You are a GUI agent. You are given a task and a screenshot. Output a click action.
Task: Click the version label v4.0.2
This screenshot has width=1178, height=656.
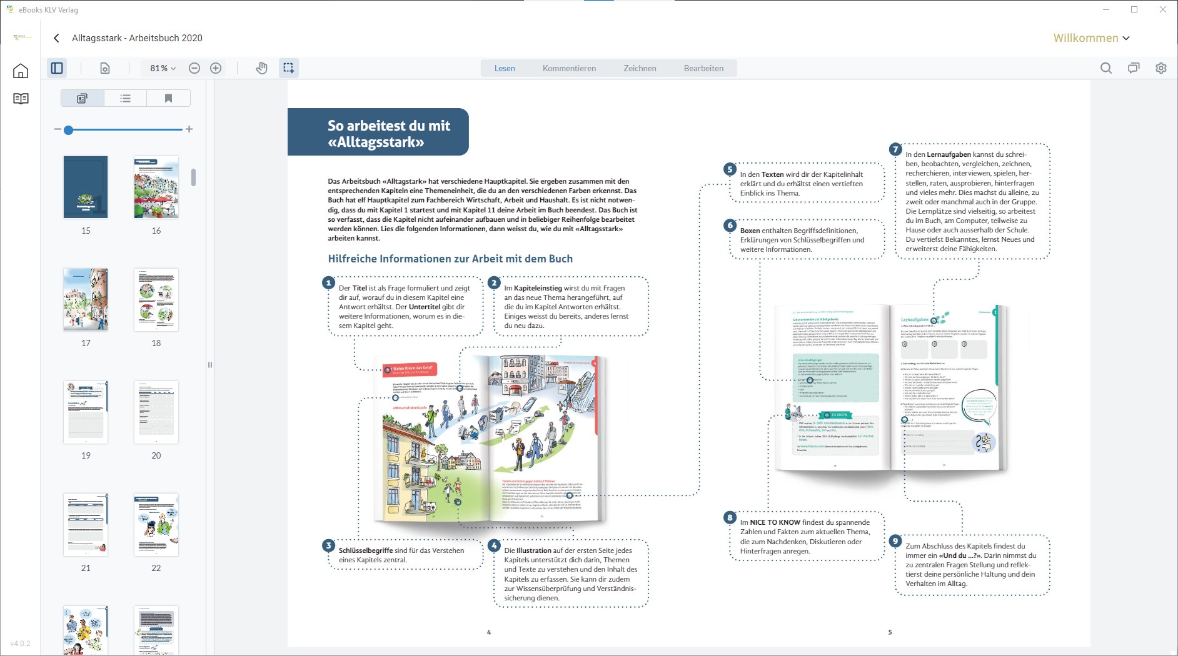tap(20, 644)
